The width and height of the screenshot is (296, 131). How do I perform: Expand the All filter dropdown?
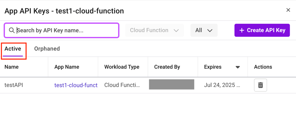[204, 30]
